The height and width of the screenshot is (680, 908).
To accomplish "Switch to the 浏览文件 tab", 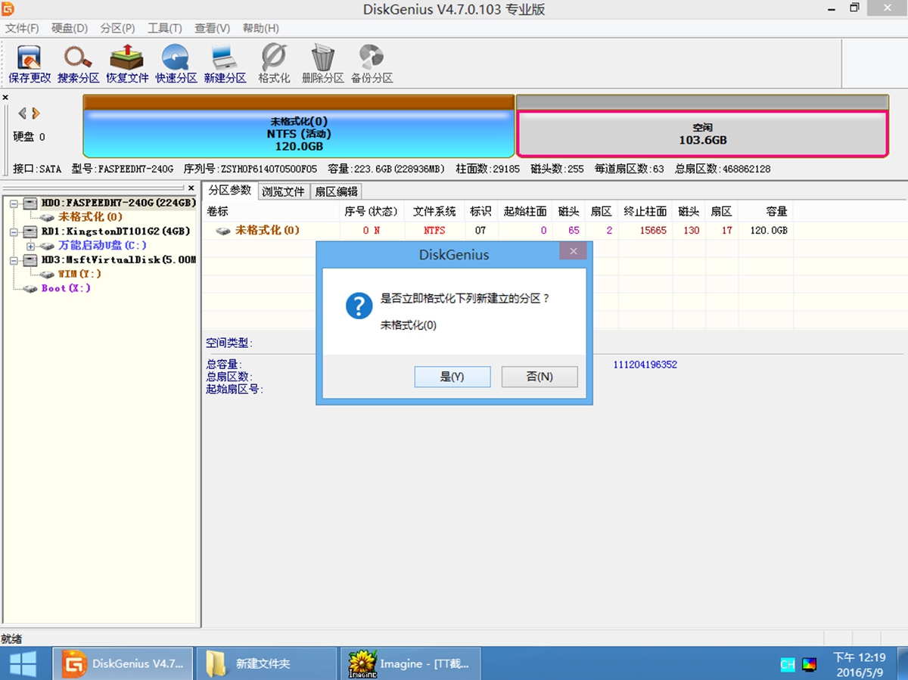I will coord(283,191).
